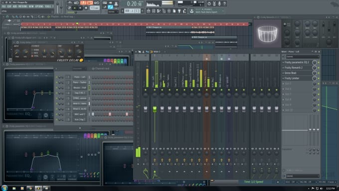339x191 pixels.
Task: Click the highlighted green Piano mixer fader
Action: (x=155, y=109)
